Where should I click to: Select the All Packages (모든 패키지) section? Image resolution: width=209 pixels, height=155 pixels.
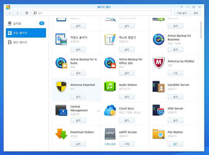tap(26, 33)
